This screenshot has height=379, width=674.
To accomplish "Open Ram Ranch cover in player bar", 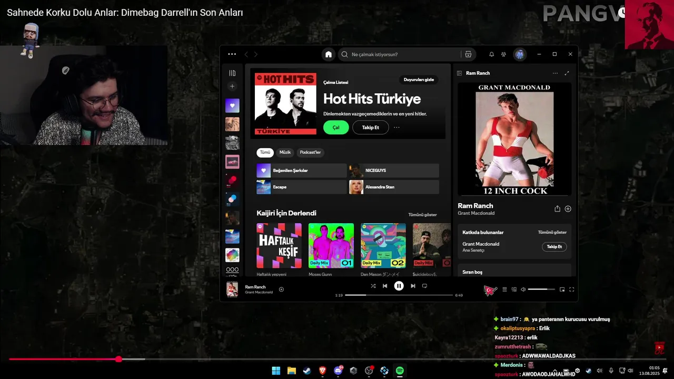I will click(232, 289).
